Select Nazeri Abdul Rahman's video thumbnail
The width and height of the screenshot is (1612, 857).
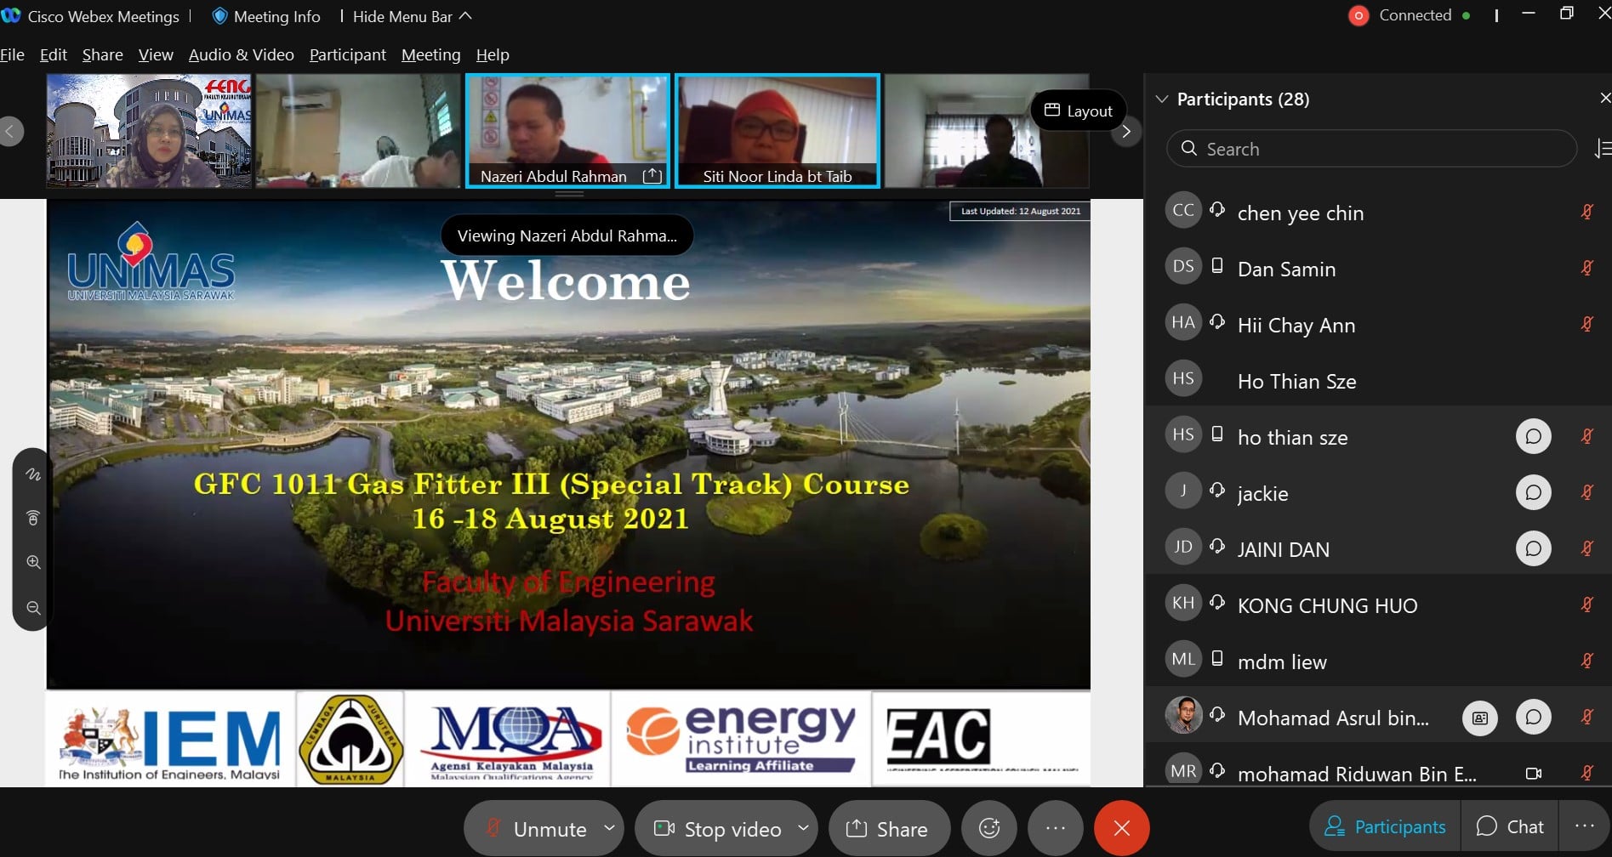[x=568, y=131]
